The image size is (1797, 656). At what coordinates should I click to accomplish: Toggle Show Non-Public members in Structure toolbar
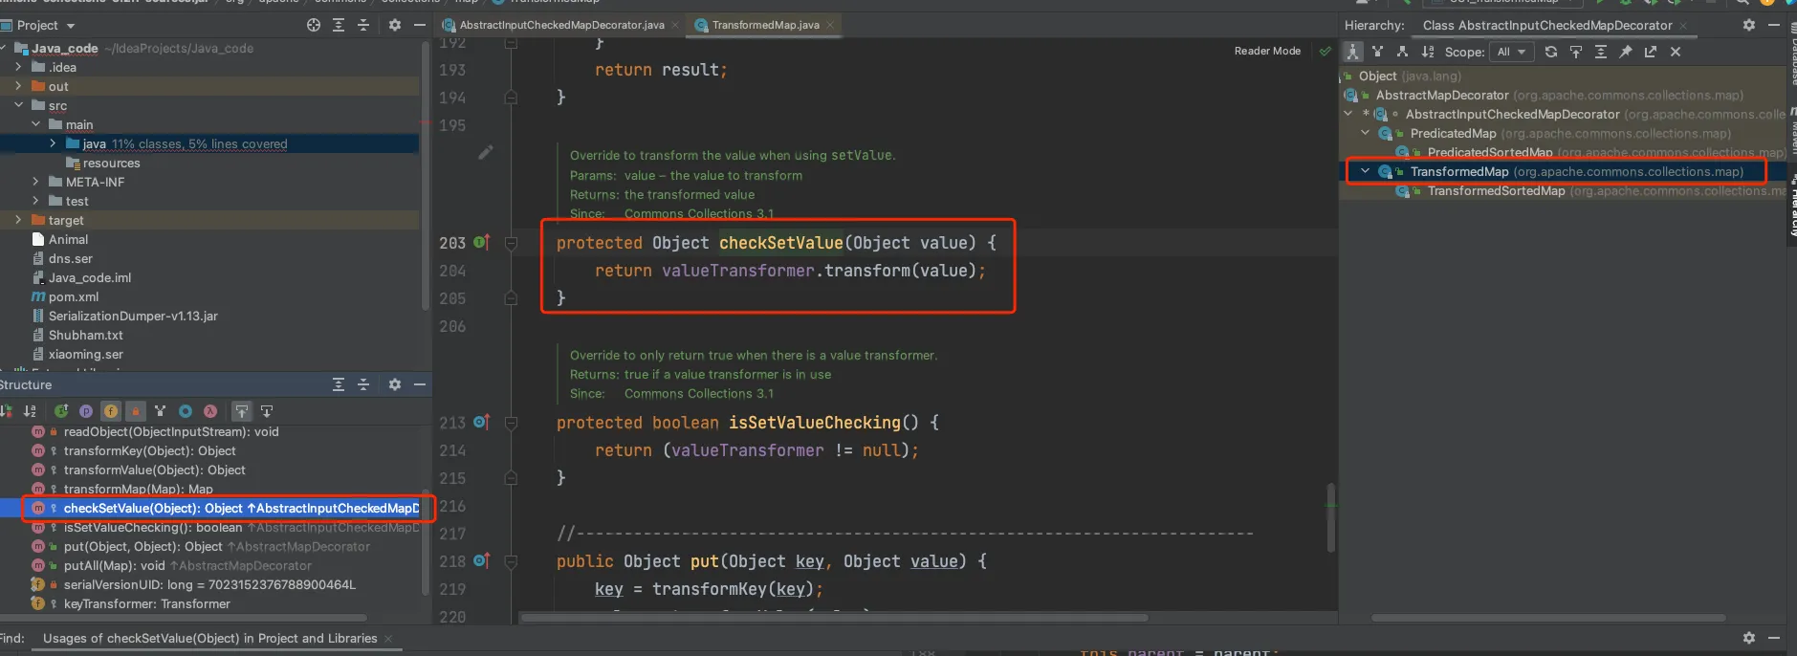[x=136, y=411]
